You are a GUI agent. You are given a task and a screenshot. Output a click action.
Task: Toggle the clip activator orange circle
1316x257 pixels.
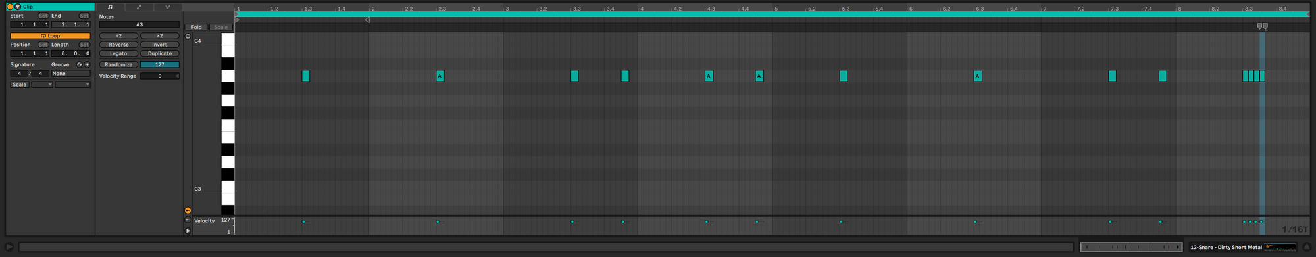click(x=10, y=7)
